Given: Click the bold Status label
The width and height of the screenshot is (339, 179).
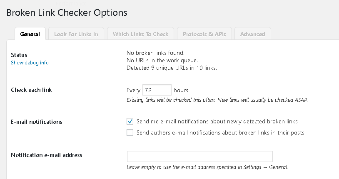Looking at the screenshot, I should click(19, 55).
